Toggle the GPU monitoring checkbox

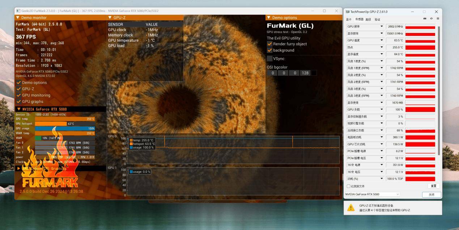click(x=19, y=95)
